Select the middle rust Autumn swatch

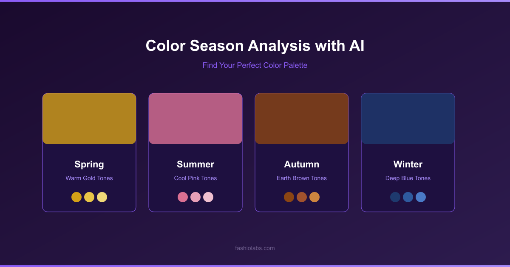(302, 197)
